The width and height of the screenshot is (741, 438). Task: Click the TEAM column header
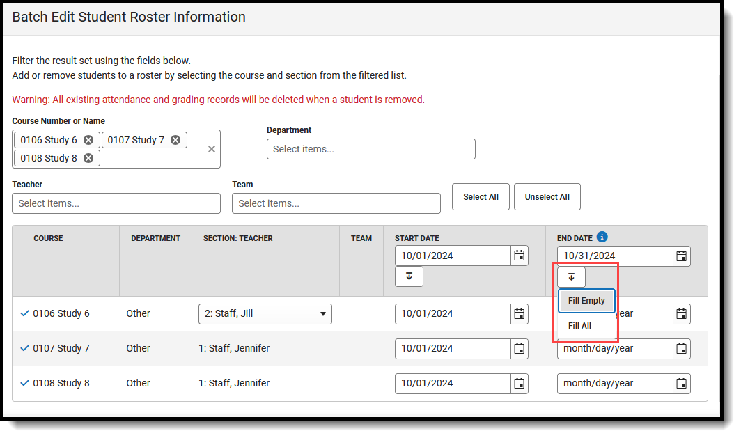click(361, 238)
